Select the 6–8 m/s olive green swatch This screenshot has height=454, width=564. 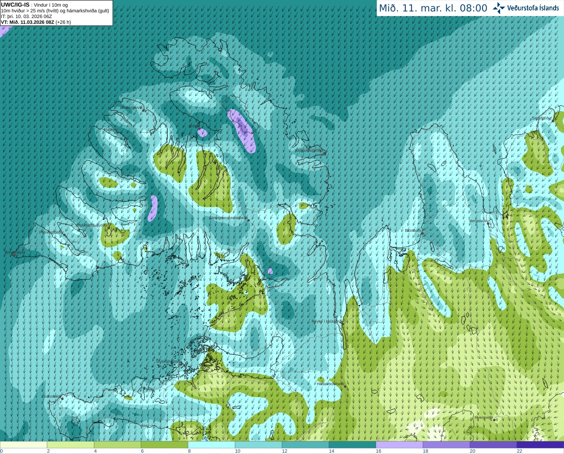(164, 445)
